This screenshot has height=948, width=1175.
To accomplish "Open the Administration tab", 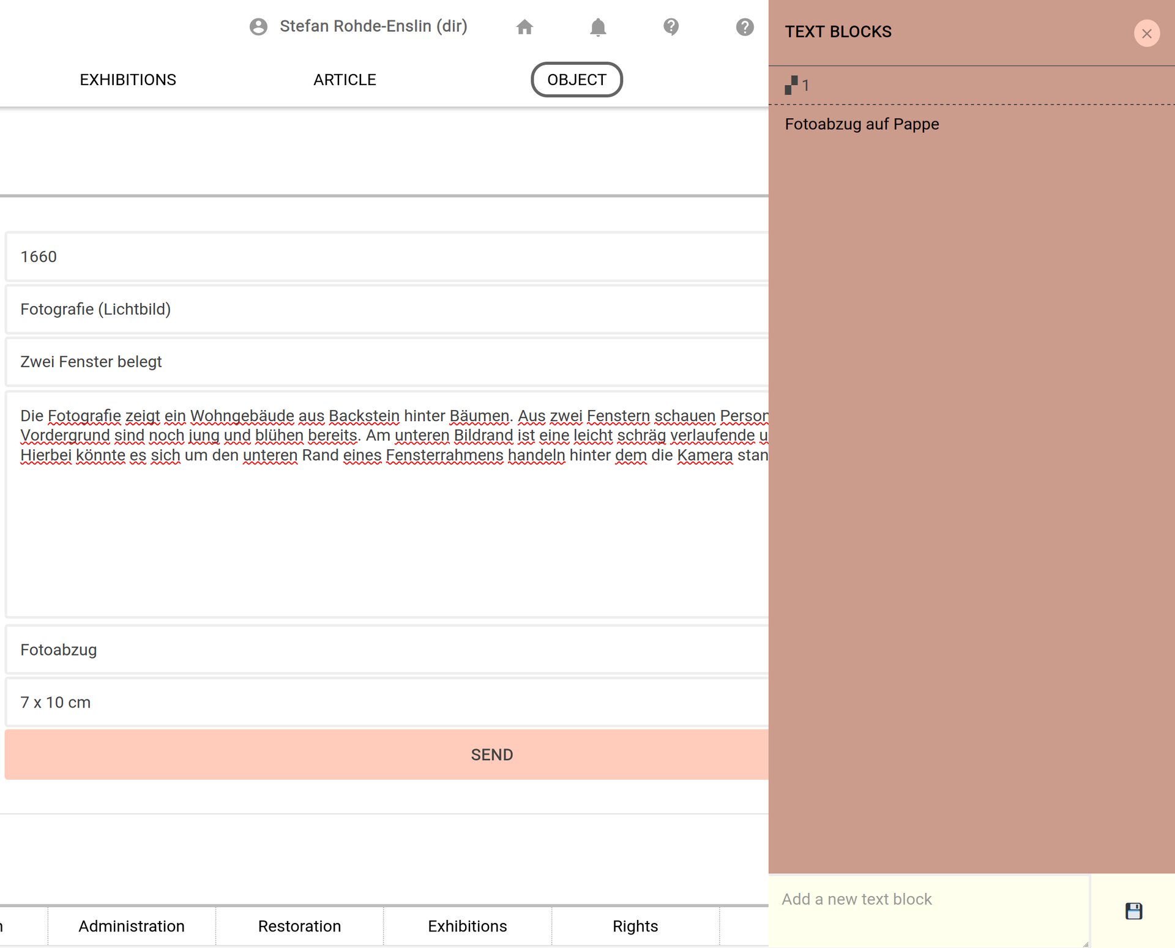I will [131, 926].
